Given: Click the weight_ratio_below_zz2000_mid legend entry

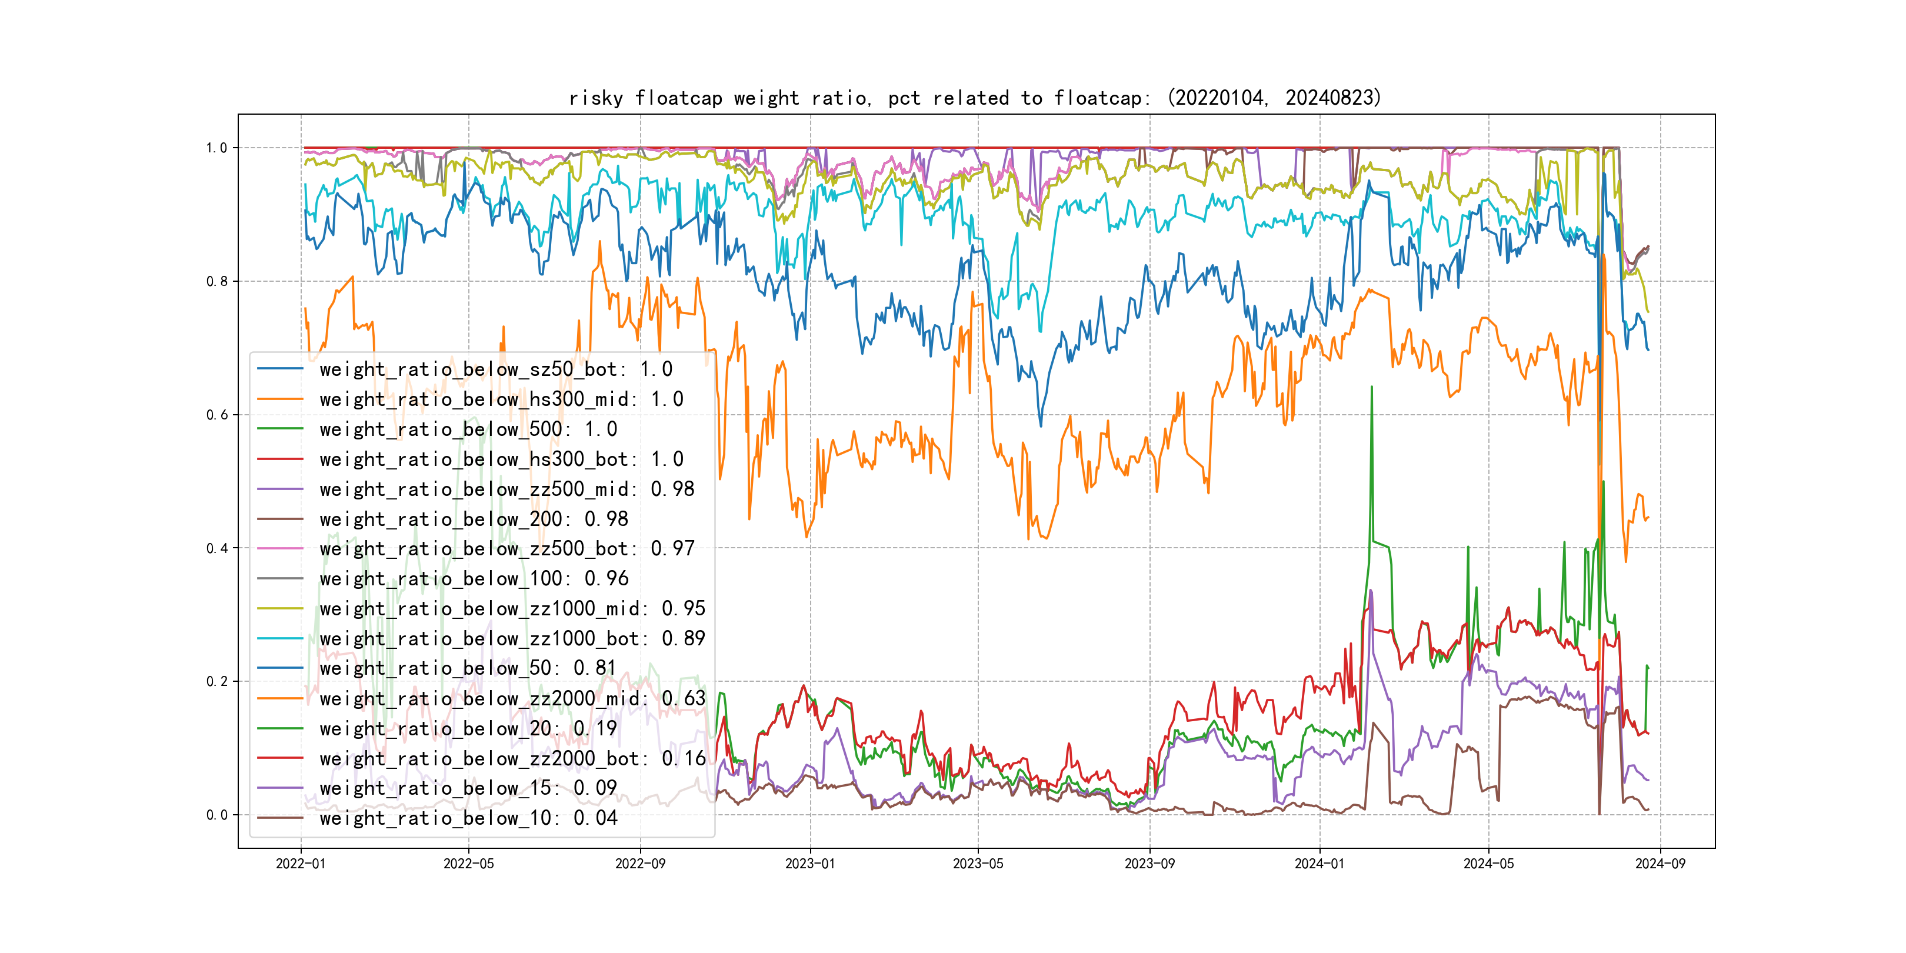Looking at the screenshot, I should [x=512, y=698].
